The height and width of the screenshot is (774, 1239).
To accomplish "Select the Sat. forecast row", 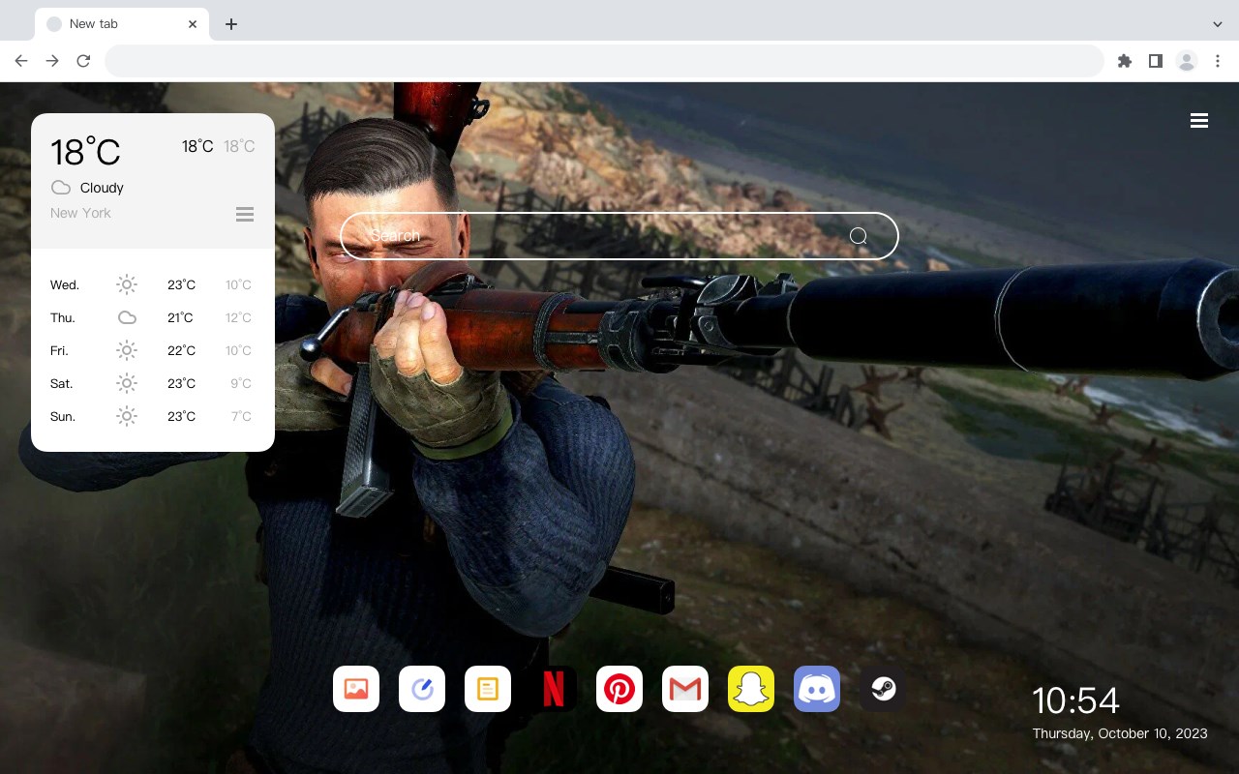I will tap(153, 383).
